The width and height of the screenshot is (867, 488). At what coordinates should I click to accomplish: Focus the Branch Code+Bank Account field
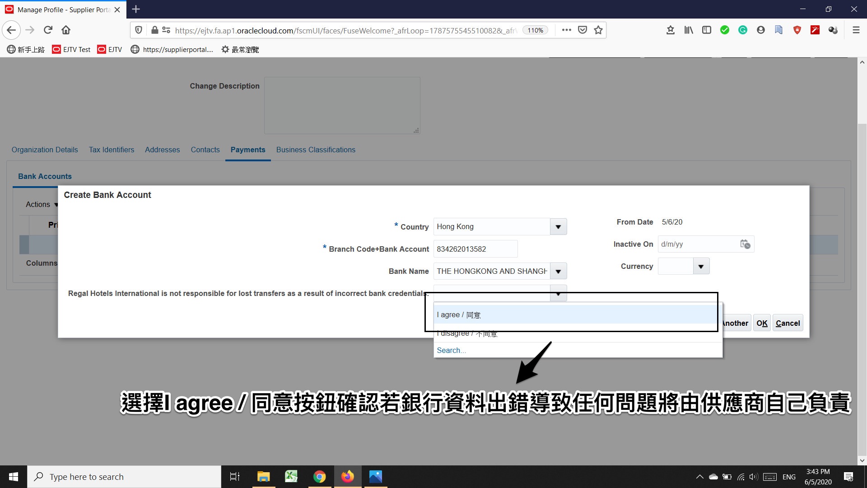(x=475, y=249)
